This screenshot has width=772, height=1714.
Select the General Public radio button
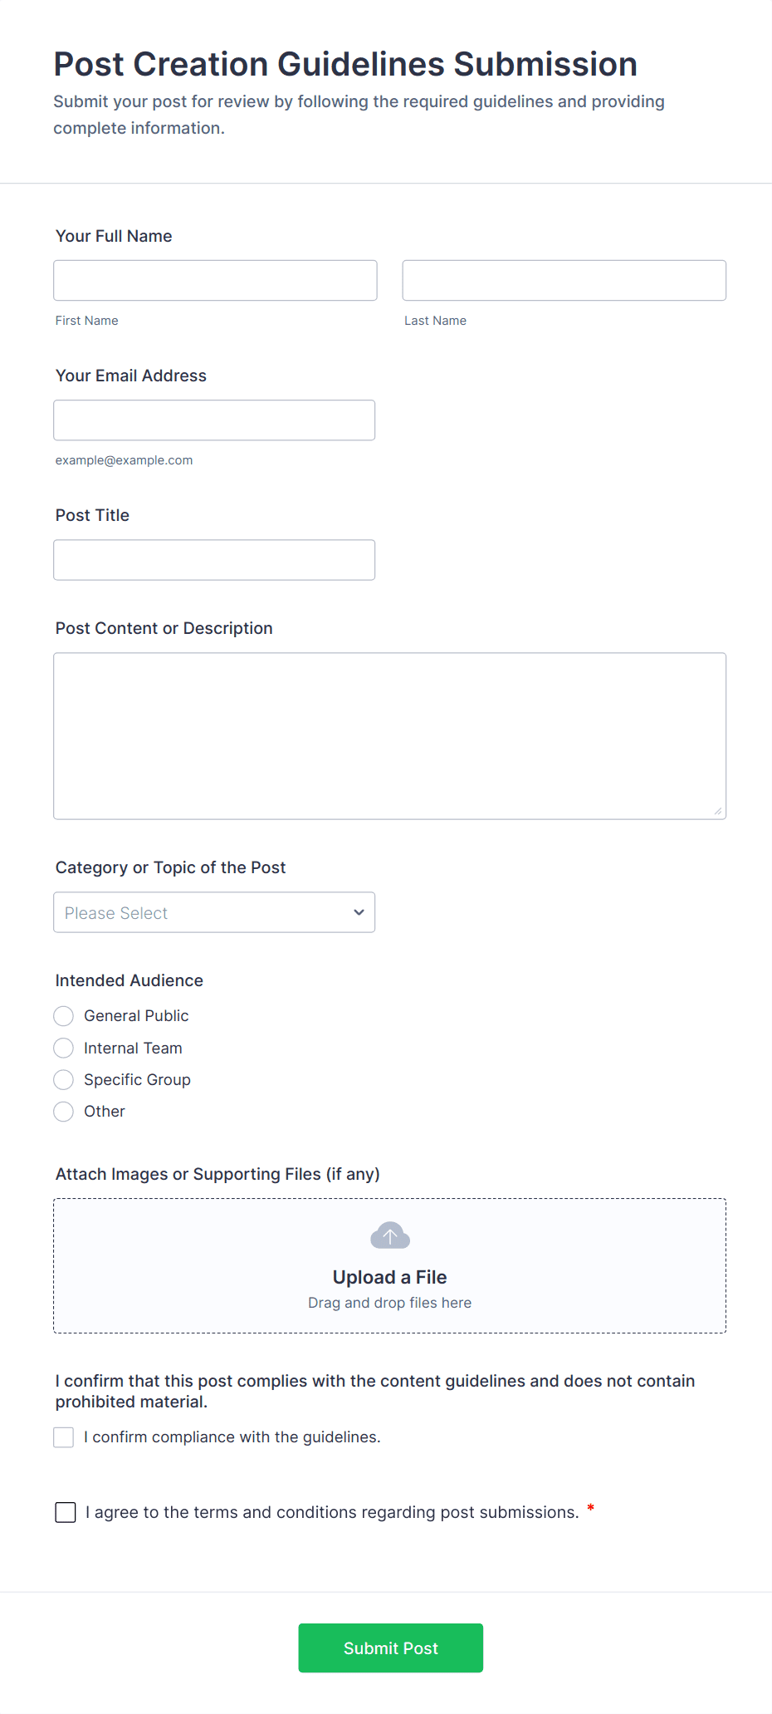click(63, 1015)
